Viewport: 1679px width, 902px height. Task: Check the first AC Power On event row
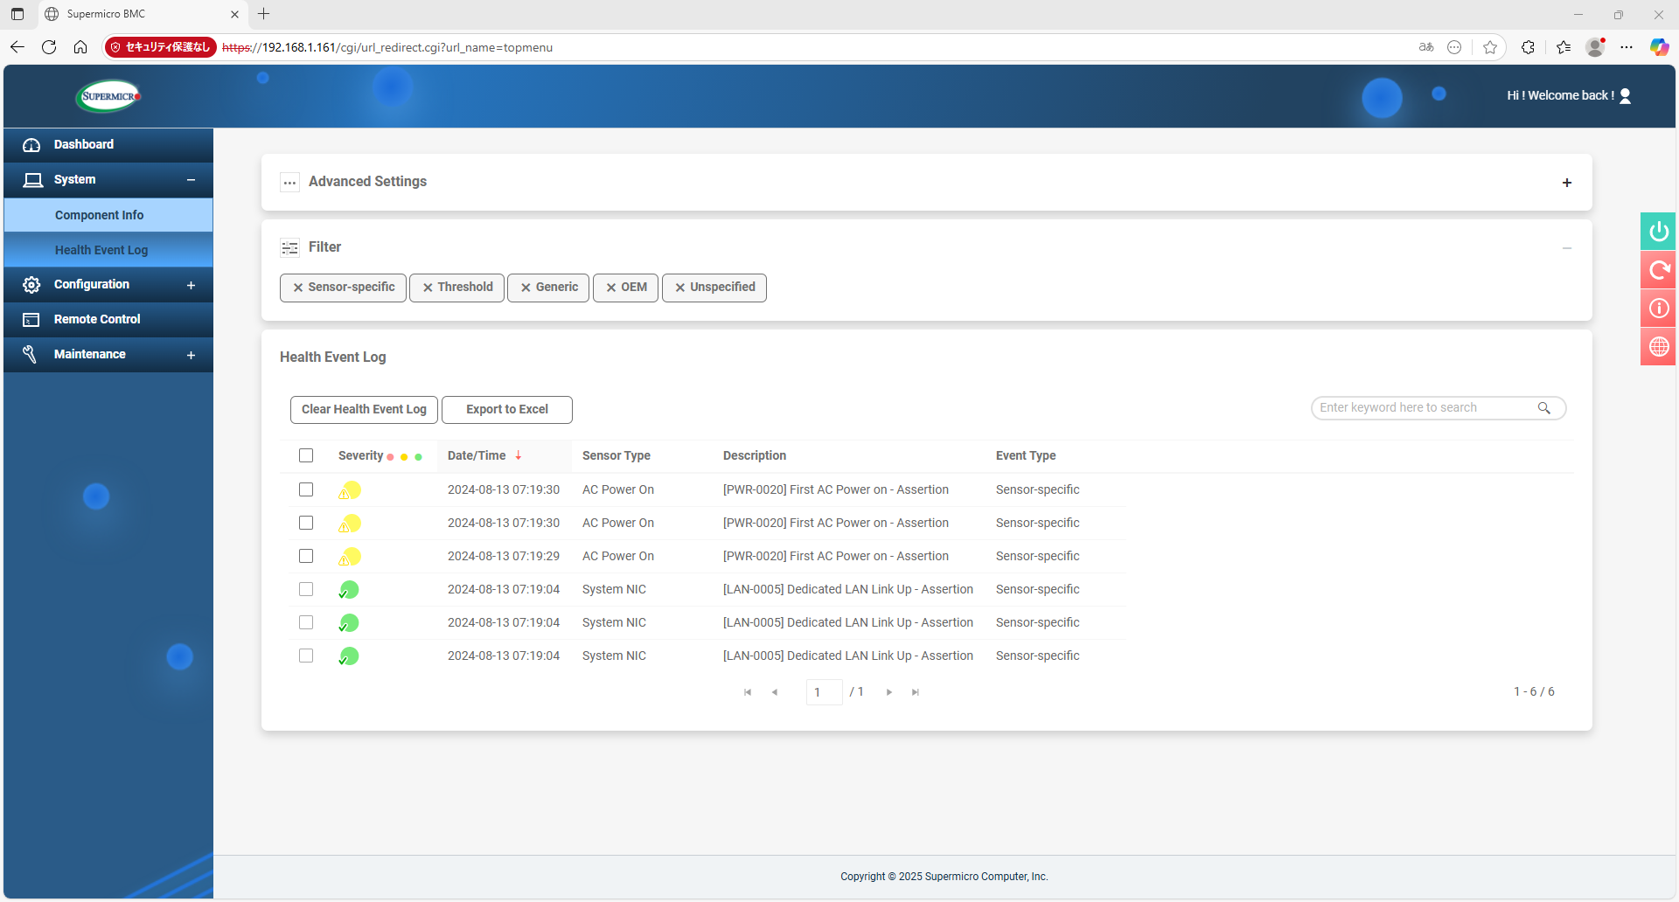(306, 489)
